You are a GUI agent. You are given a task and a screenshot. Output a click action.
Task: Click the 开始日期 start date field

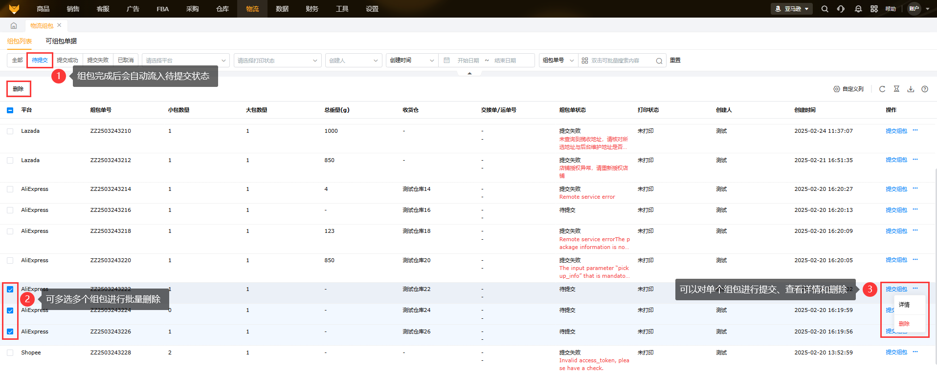(468, 61)
